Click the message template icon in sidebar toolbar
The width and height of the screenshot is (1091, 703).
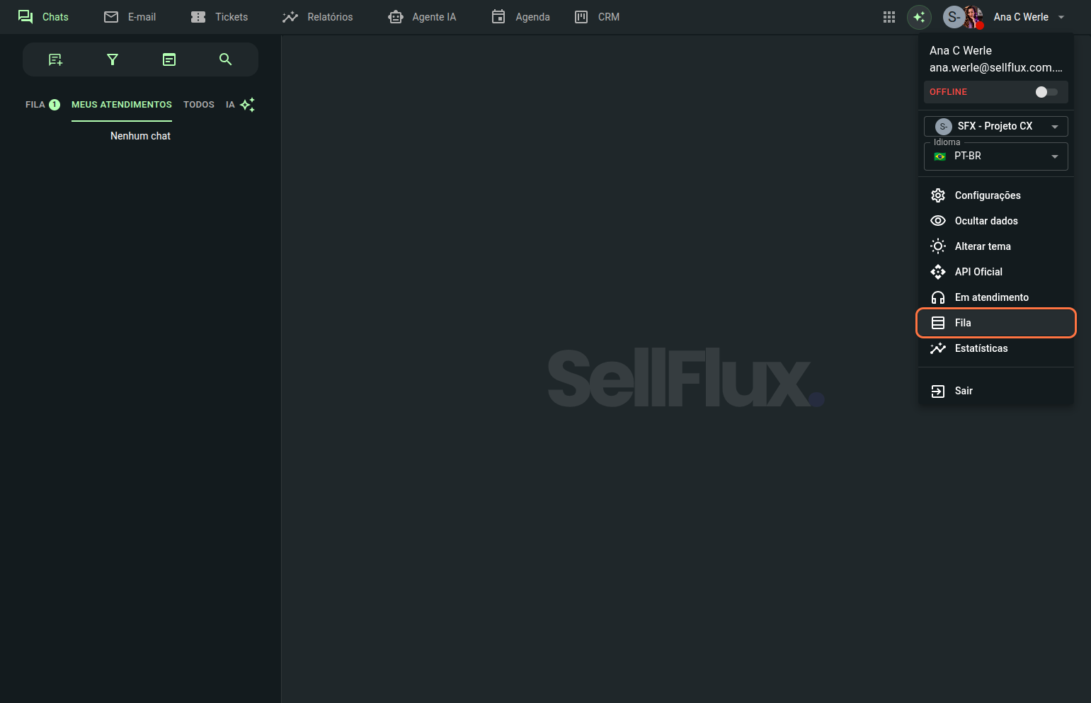[x=169, y=59]
